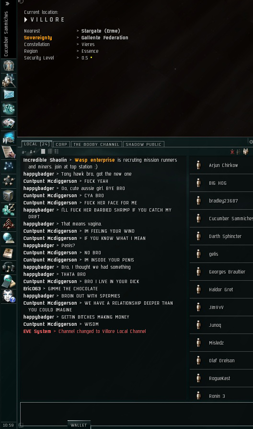The width and height of the screenshot is (253, 429).
Task: Open the Wallet coins icon
Action: (9, 210)
